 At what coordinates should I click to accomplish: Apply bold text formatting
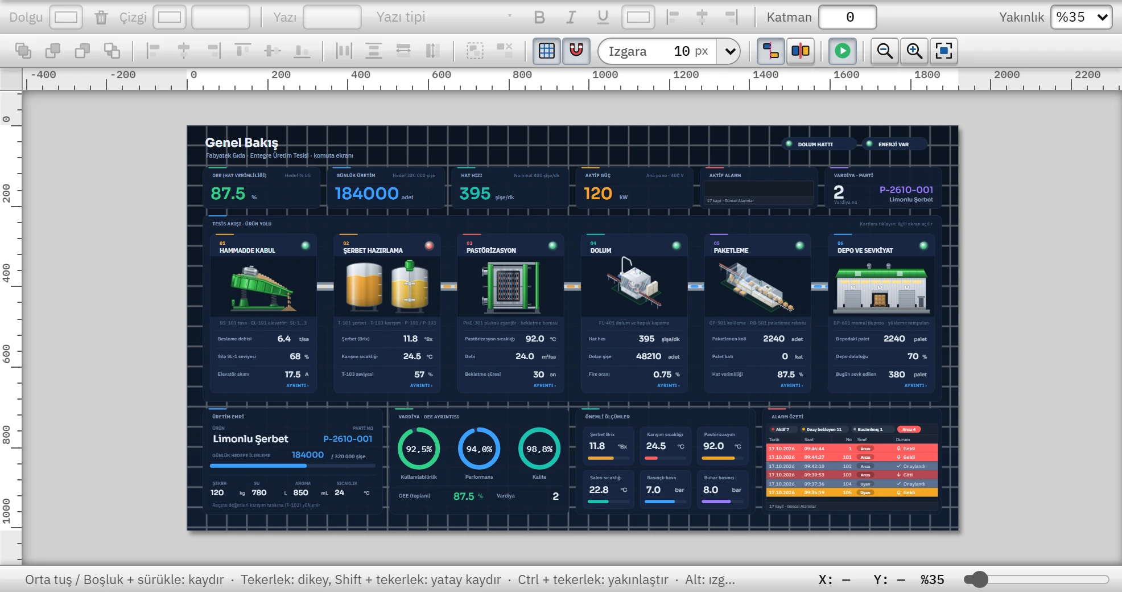[x=539, y=18]
